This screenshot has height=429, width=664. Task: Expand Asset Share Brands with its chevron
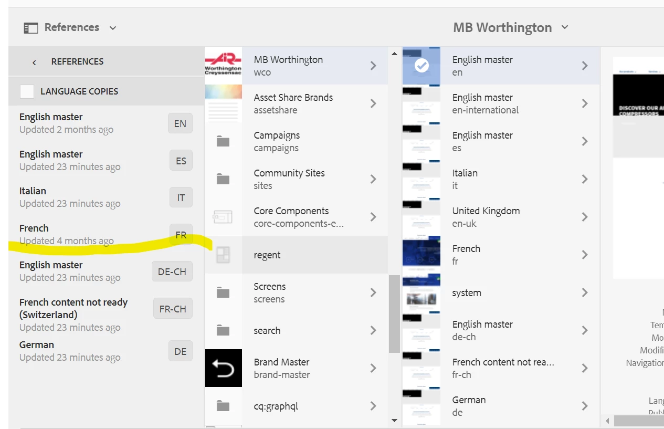click(373, 103)
